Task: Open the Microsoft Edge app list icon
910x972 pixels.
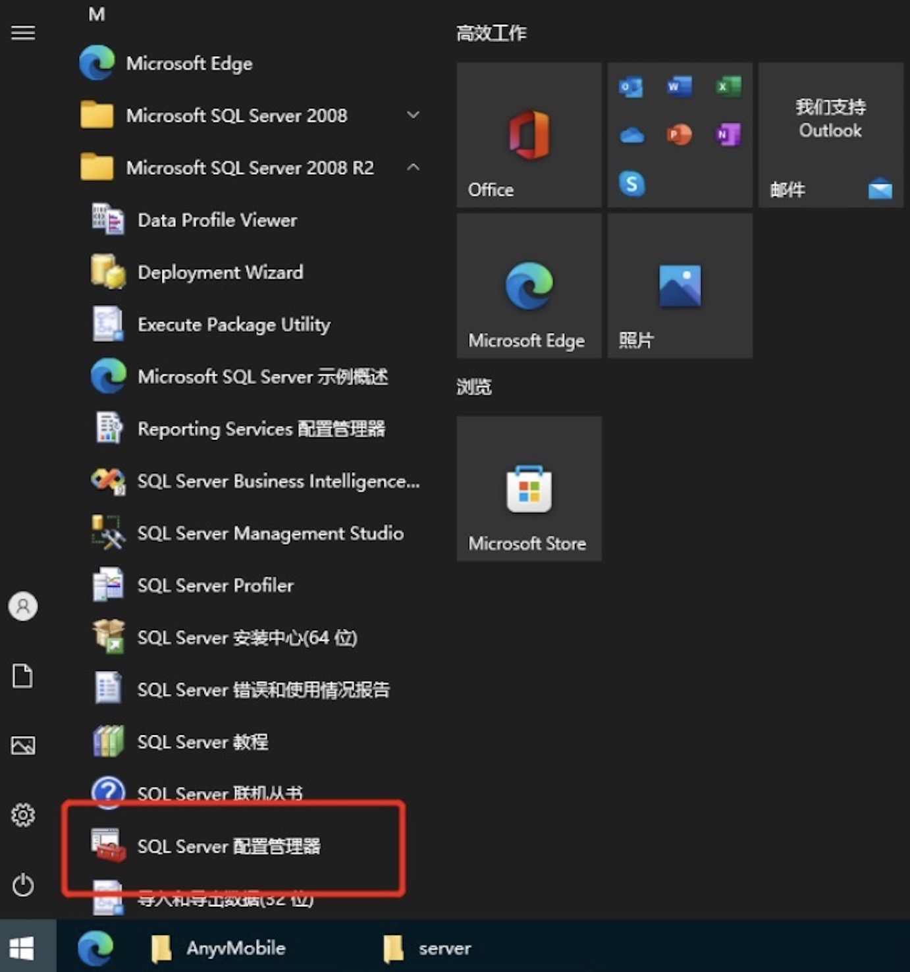Action: (x=97, y=63)
